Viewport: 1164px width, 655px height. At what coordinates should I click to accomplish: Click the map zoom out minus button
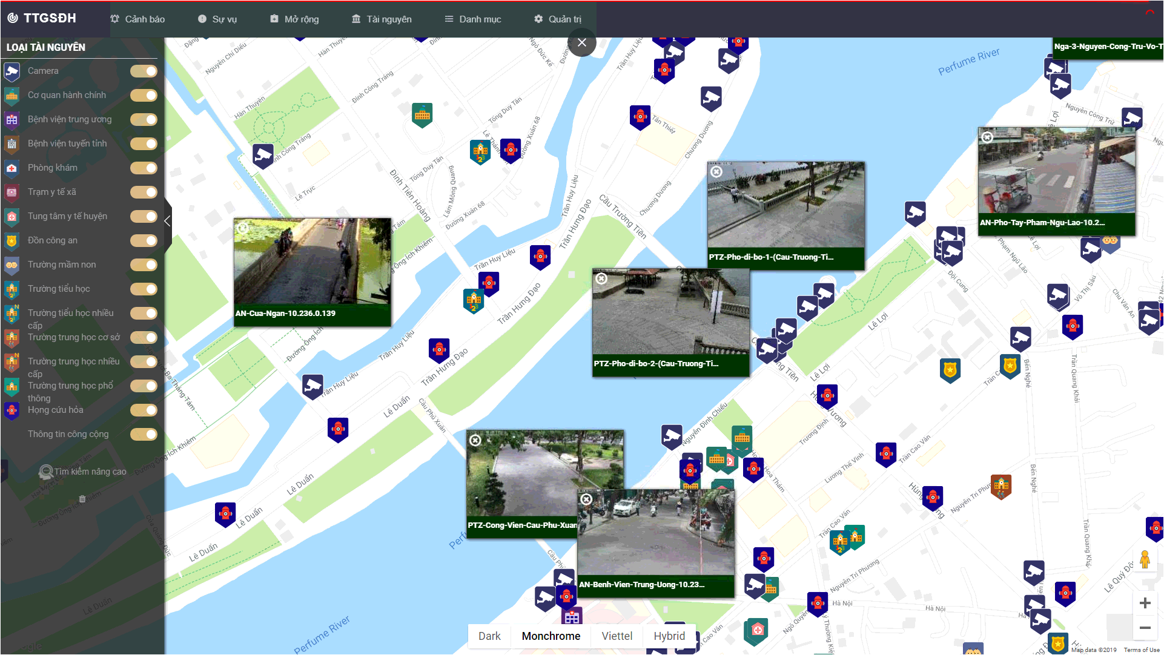[1145, 628]
